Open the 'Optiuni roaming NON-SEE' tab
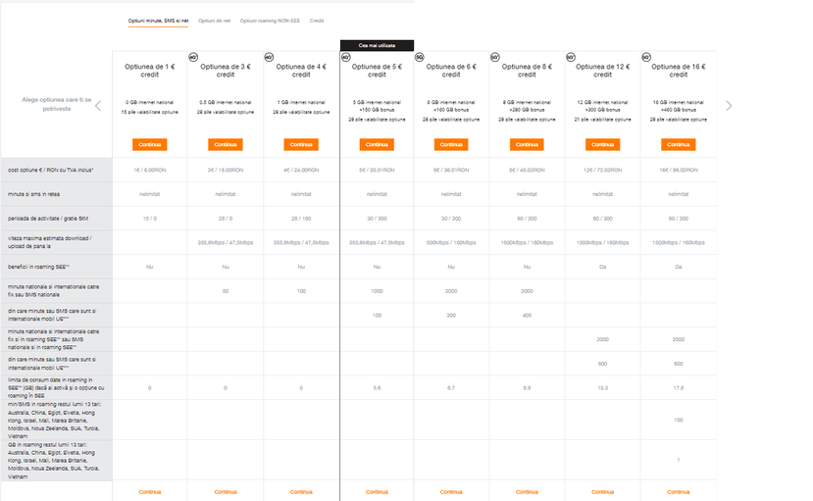Image resolution: width=813 pixels, height=501 pixels. coord(270,21)
